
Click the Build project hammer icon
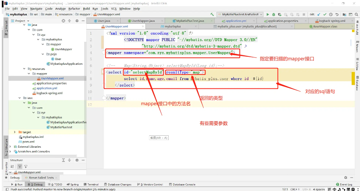pos(212,14)
